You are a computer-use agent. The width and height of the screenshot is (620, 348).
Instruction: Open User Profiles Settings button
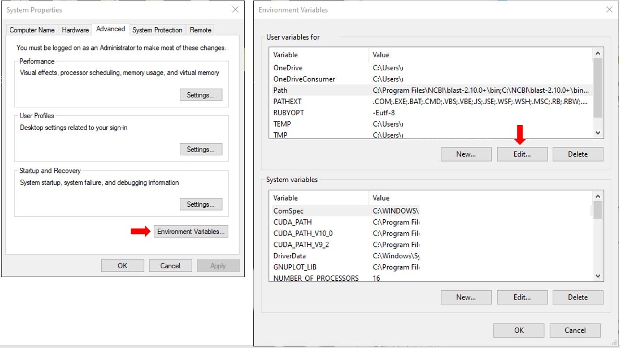[x=201, y=149]
